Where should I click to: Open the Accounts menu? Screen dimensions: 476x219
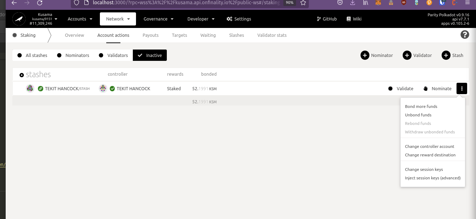80,19
